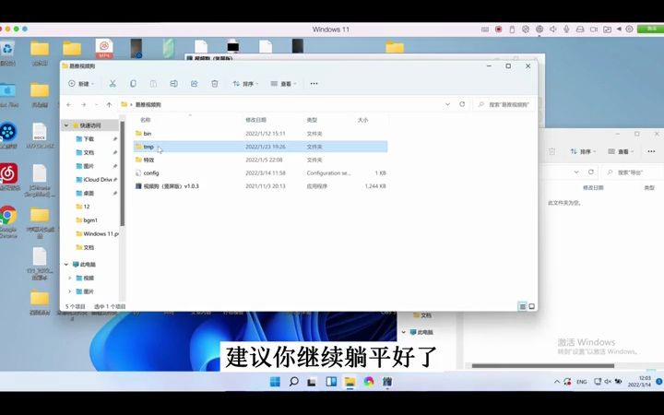The image size is (664, 415).
Task: Refresh the background Explorer window
Action: click(x=591, y=172)
